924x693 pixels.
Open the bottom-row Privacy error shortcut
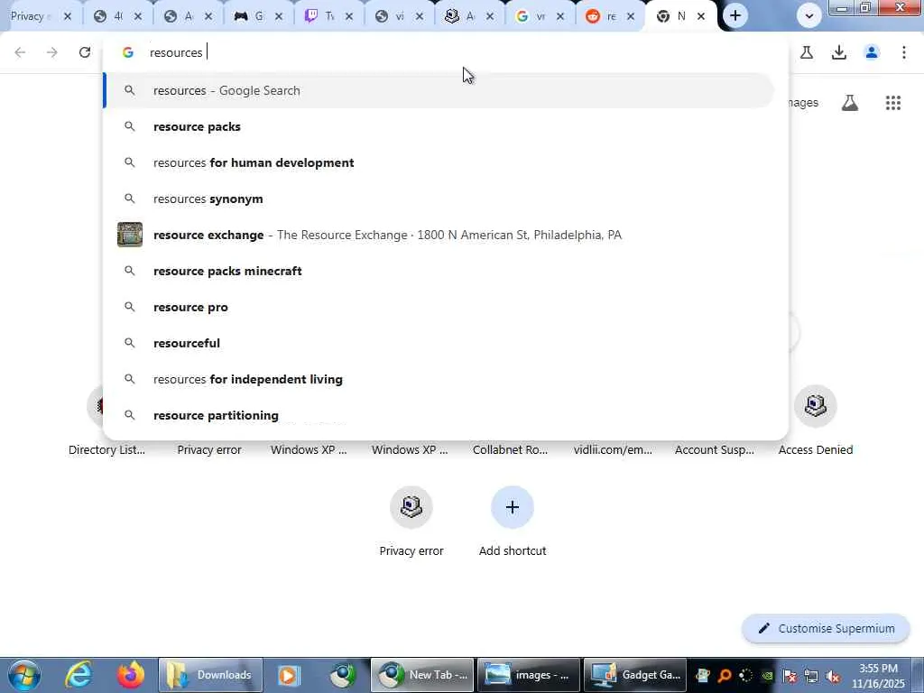[411, 522]
